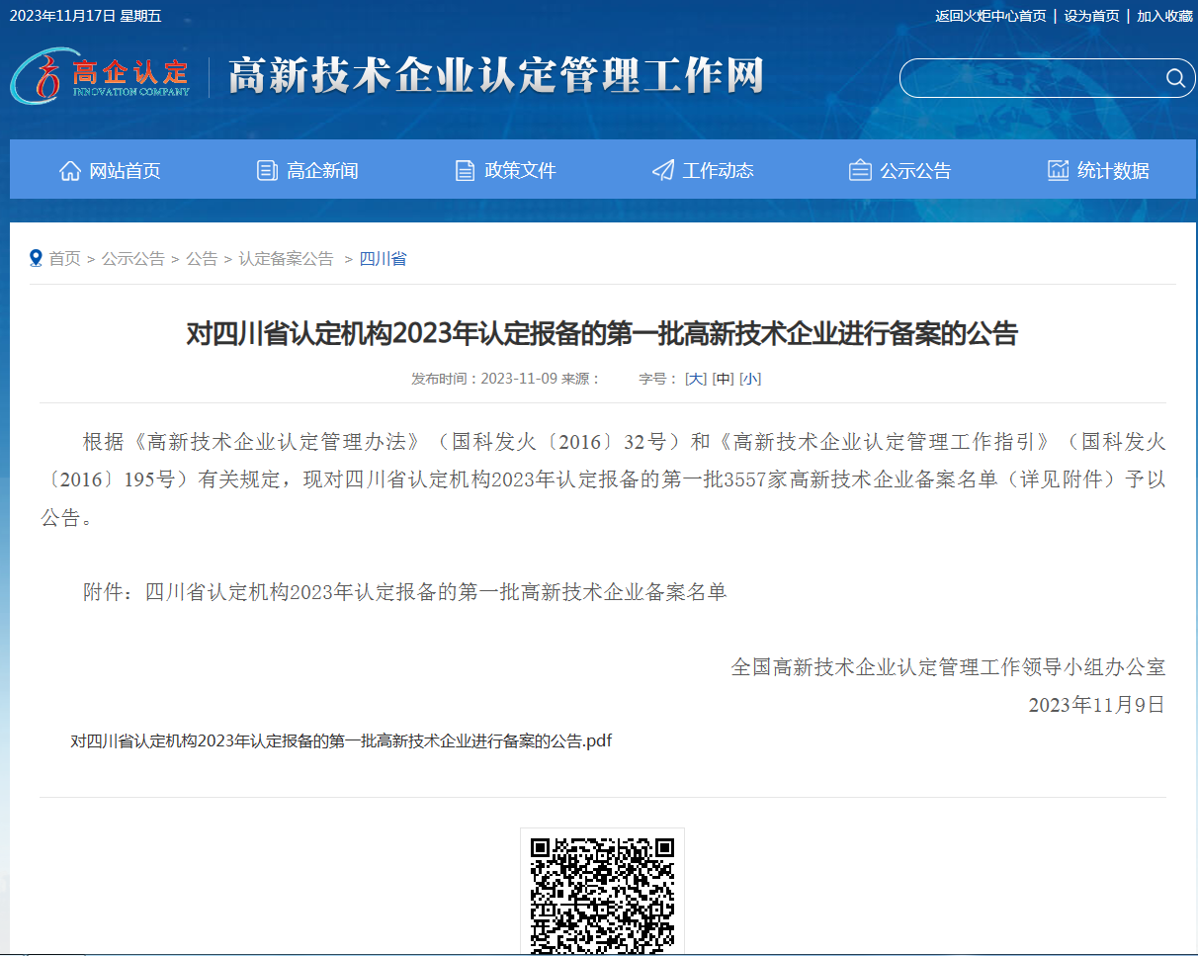Focus the search input field
Image resolution: width=1198 pixels, height=956 pixels.
tap(1028, 79)
